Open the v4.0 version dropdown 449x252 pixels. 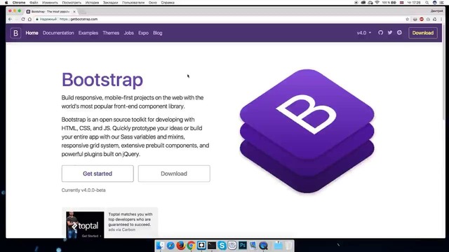(x=364, y=33)
